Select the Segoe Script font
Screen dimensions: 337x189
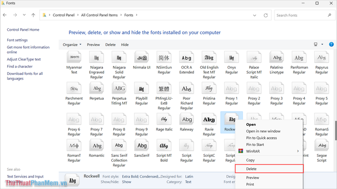(x=322, y=151)
